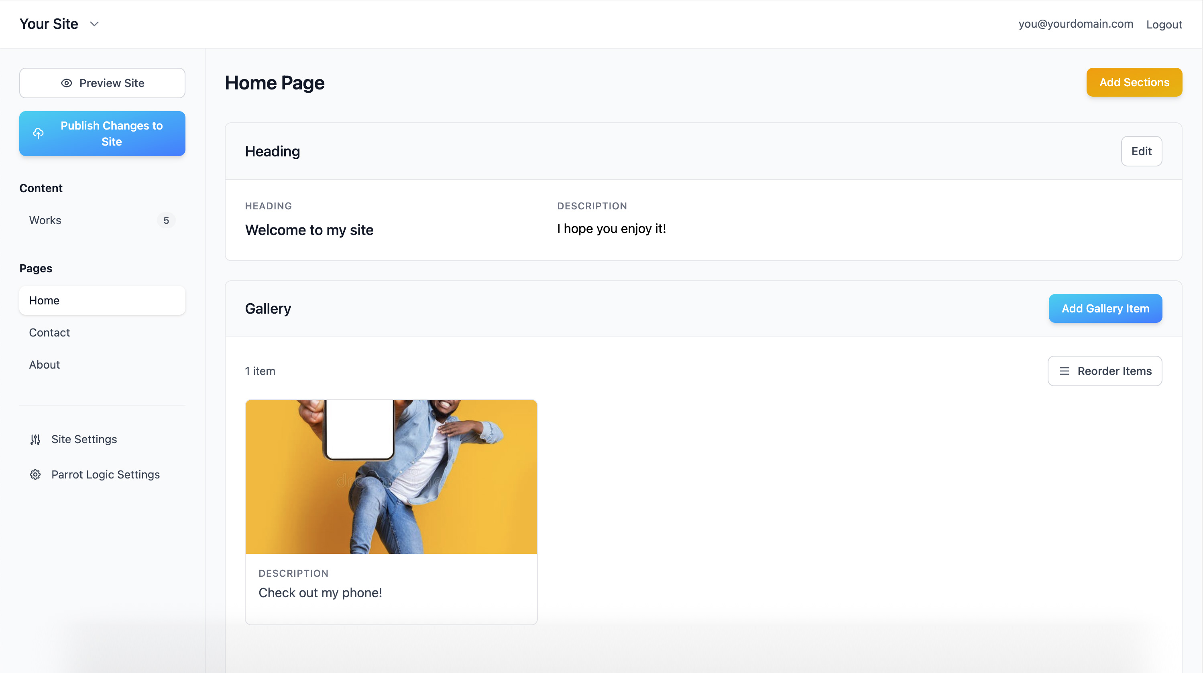Expand the Your Site dropdown chevron
Image resolution: width=1203 pixels, height=673 pixels.
coord(94,24)
